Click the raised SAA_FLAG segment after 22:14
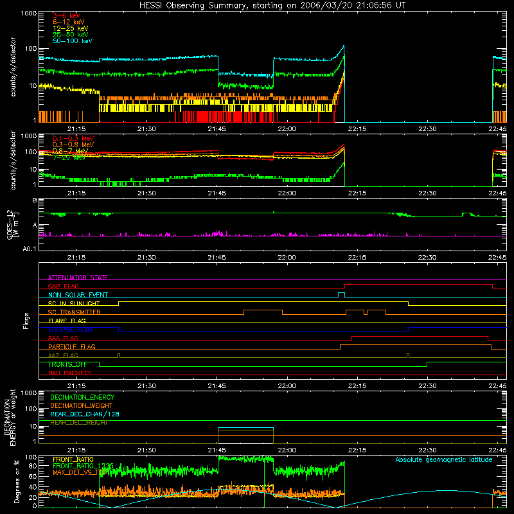 point(420,336)
